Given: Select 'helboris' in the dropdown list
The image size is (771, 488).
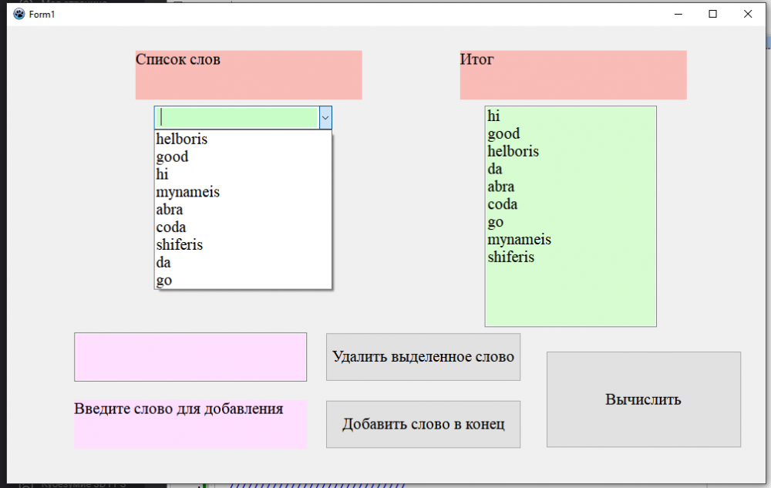Looking at the screenshot, I should tap(243, 139).
